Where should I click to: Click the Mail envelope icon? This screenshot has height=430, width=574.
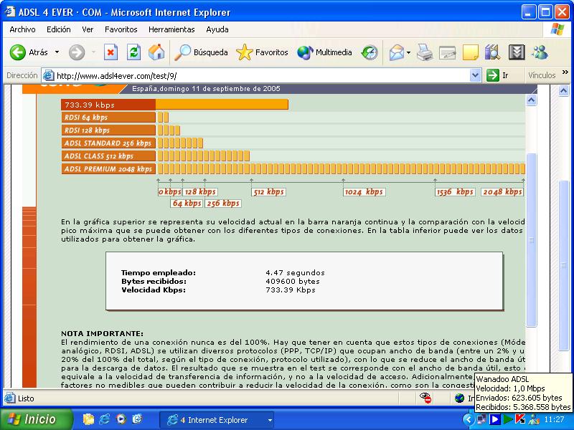396,52
